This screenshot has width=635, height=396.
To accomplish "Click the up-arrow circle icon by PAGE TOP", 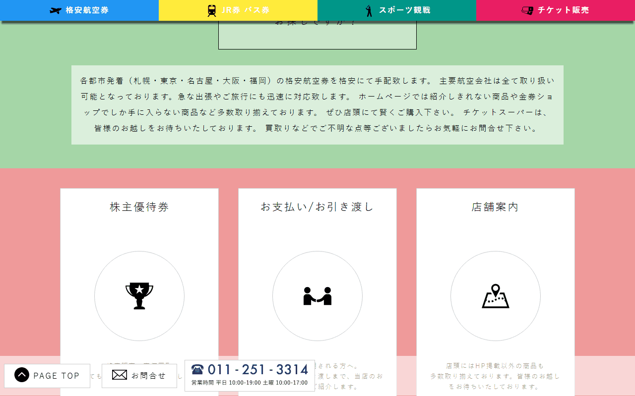I will pyautogui.click(x=22, y=375).
